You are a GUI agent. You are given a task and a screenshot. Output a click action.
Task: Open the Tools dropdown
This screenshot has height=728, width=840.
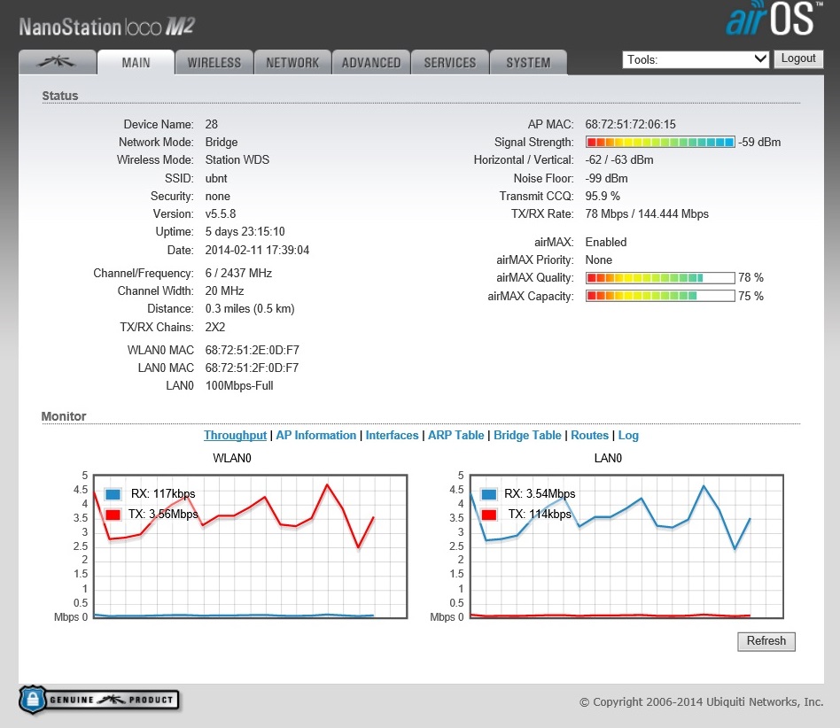[696, 59]
